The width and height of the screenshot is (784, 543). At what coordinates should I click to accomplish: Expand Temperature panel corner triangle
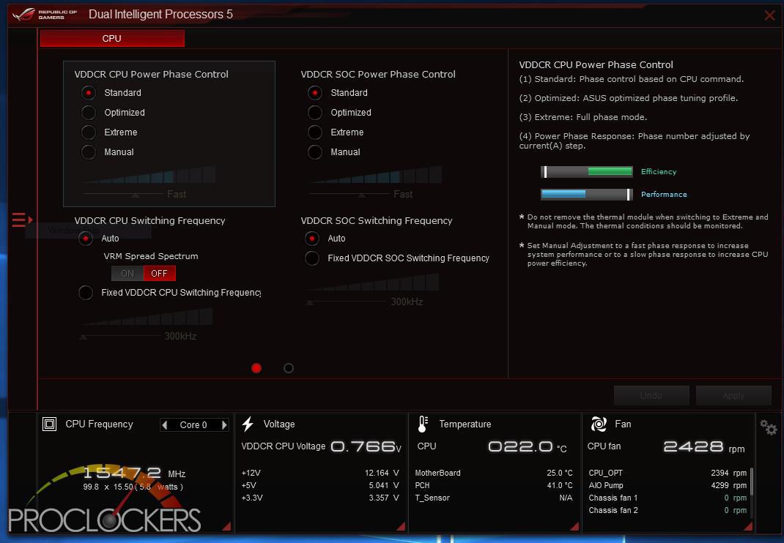click(574, 526)
